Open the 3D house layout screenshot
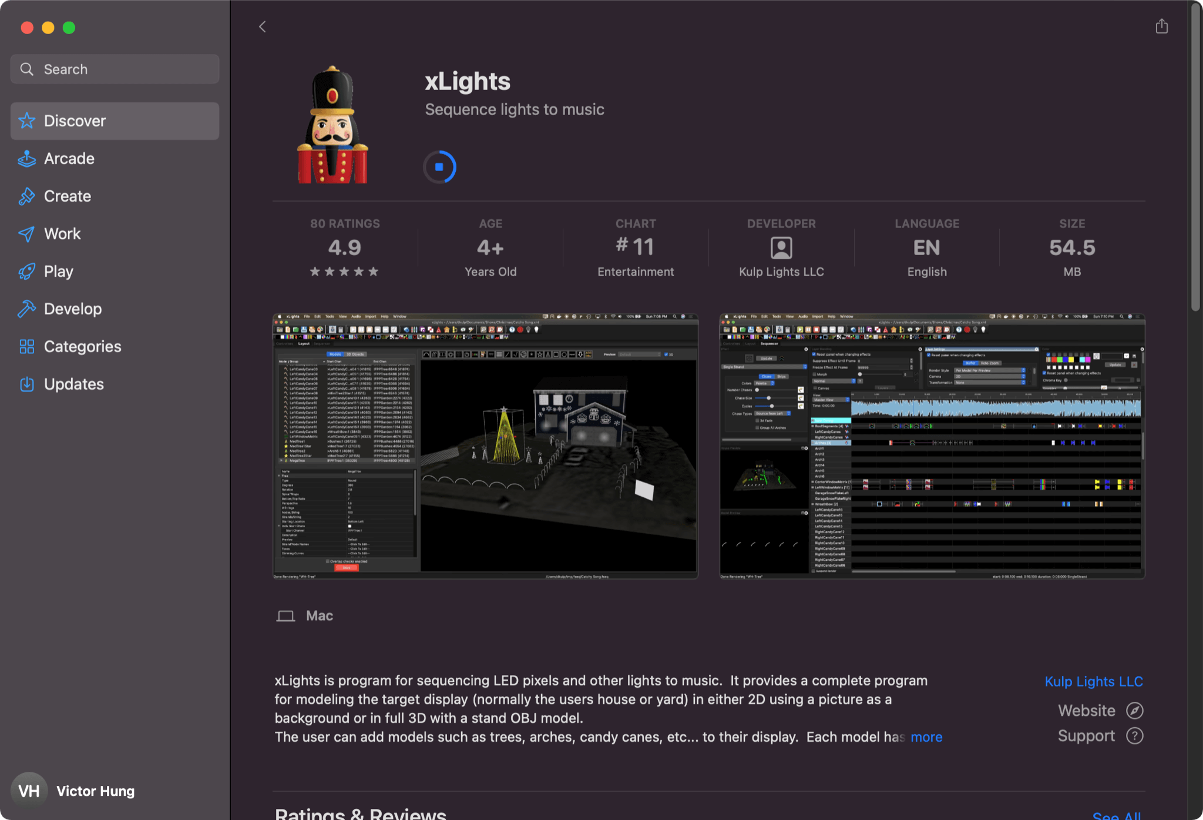This screenshot has width=1203, height=820. tap(485, 446)
